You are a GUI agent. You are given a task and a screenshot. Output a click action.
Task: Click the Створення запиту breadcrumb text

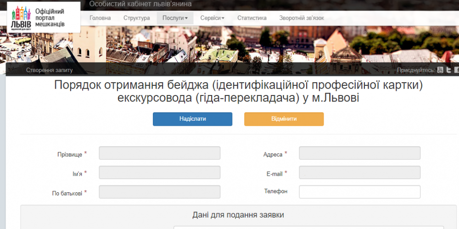50,70
